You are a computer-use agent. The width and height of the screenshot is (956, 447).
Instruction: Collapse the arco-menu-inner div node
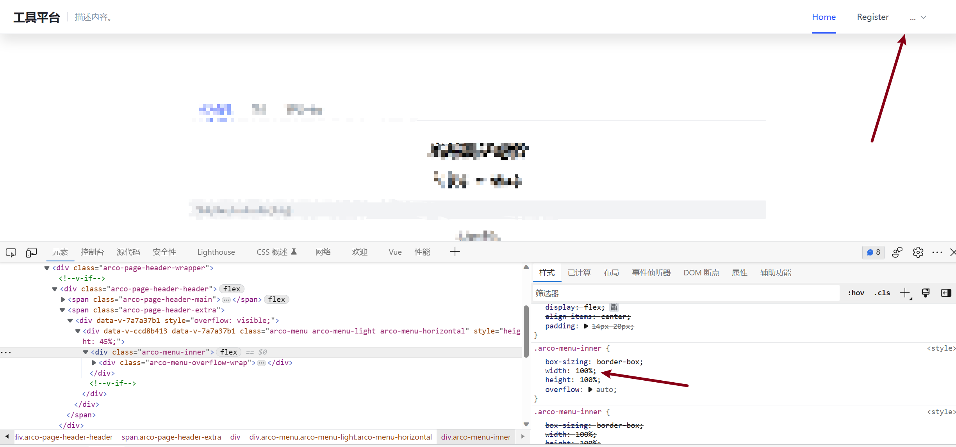coord(86,352)
